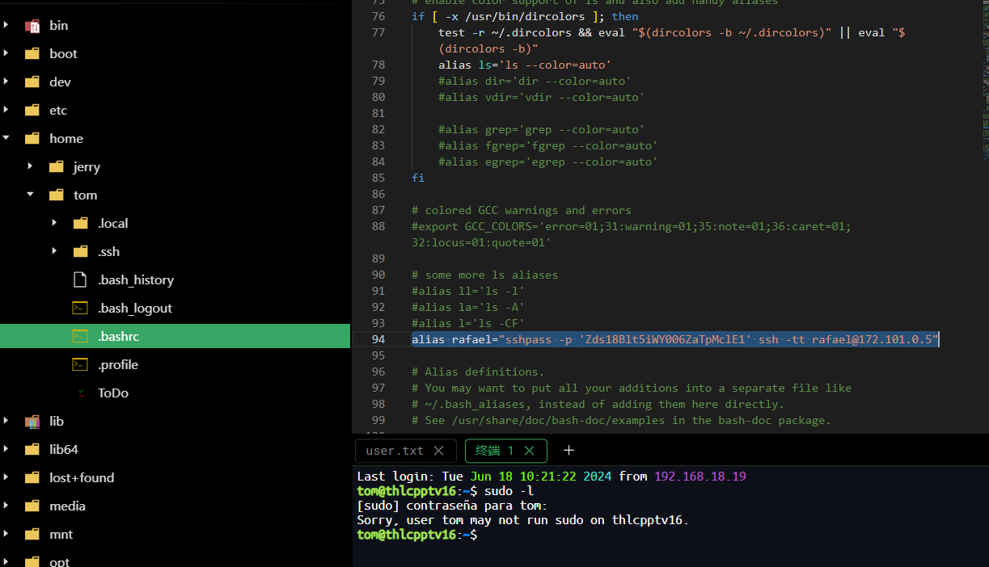Click the lost+found folder icon

32,478
